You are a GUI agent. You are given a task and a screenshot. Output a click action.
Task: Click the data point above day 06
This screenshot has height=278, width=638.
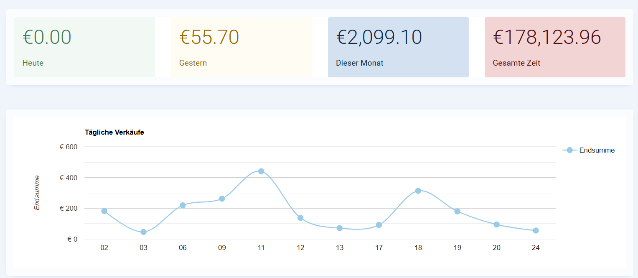(x=183, y=205)
